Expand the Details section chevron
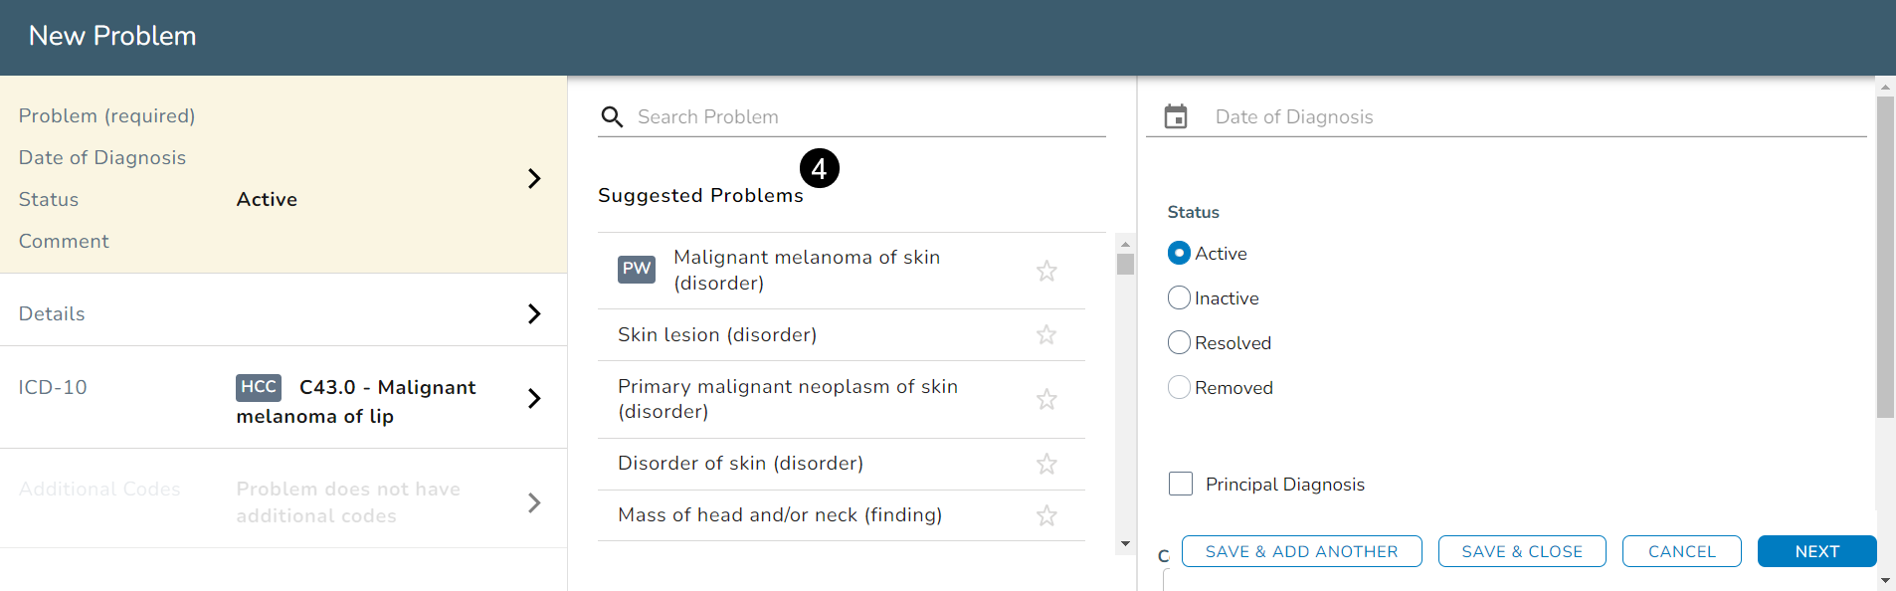The width and height of the screenshot is (1896, 591). [x=534, y=314]
